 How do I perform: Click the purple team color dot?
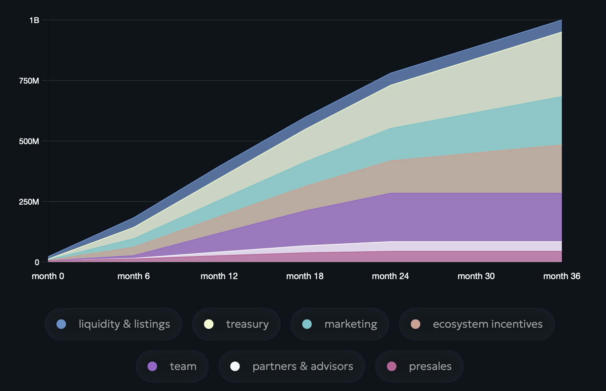[x=152, y=366]
